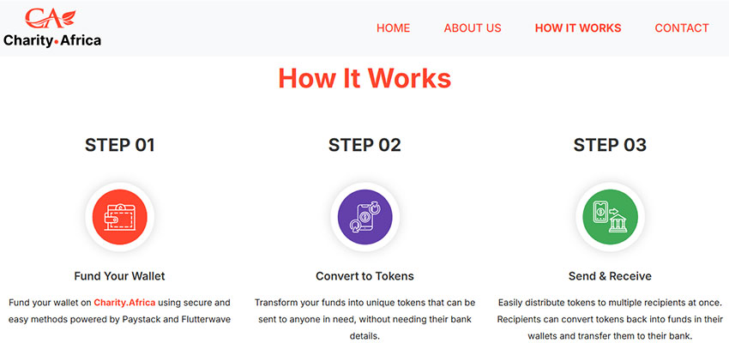Click the How It Works heading
The height and width of the screenshot is (343, 729).
point(364,78)
